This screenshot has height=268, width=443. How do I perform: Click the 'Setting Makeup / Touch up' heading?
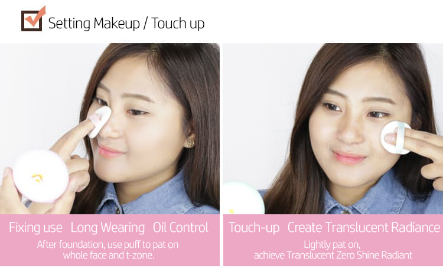(x=126, y=24)
